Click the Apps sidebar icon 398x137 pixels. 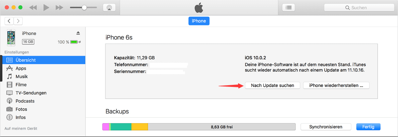[x=9, y=68]
